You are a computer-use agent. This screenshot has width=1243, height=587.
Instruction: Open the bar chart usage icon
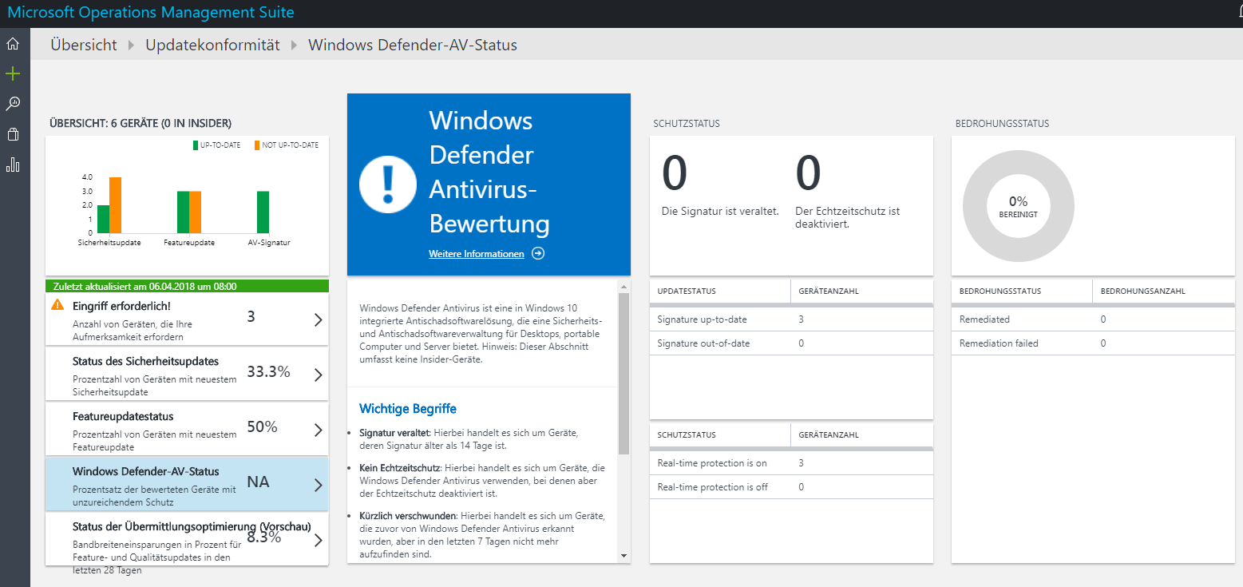[13, 165]
